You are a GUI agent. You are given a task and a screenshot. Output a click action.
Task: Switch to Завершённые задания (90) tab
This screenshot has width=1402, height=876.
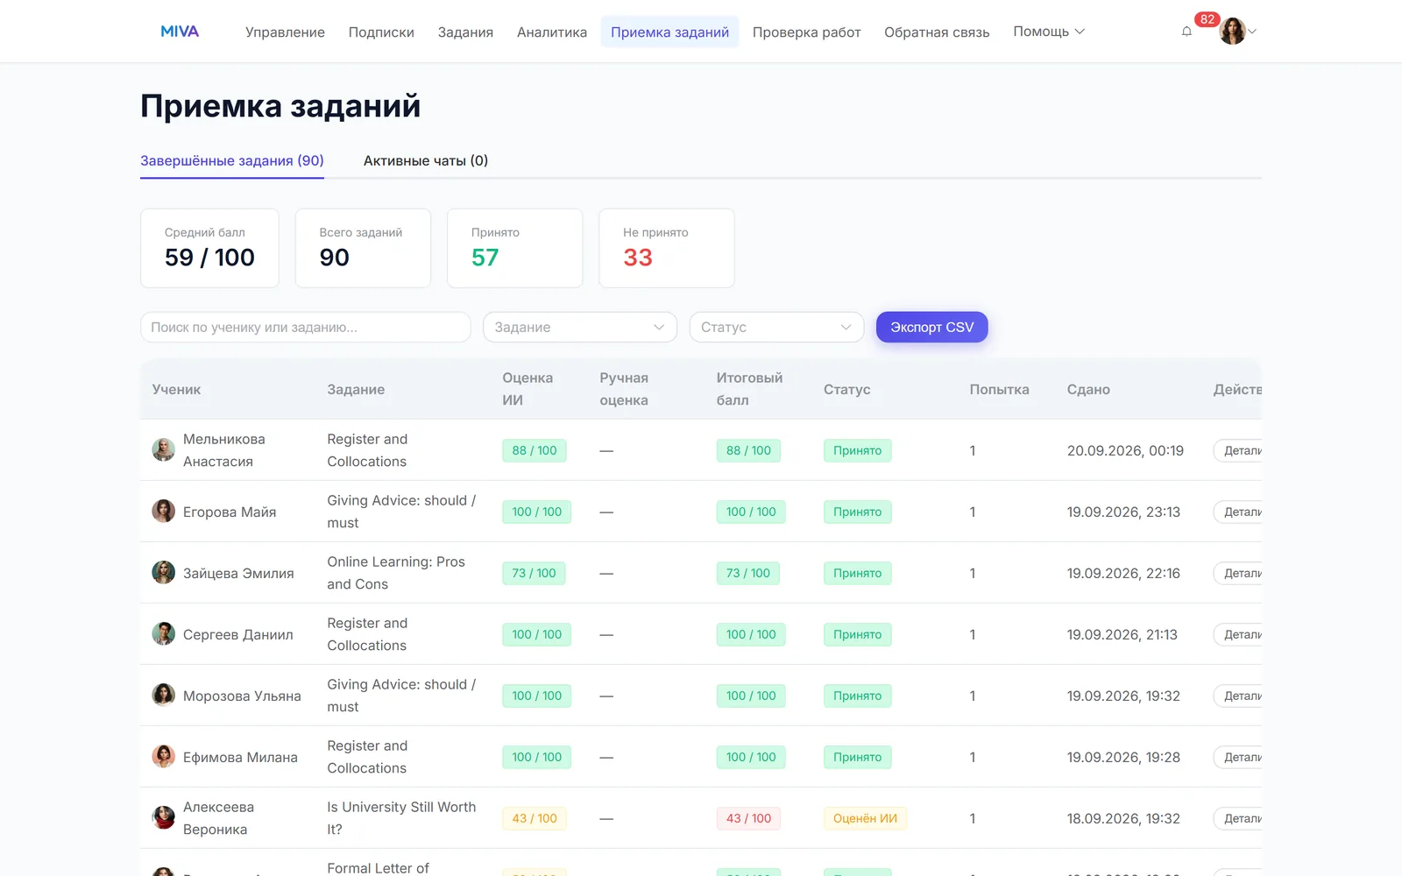[232, 161]
